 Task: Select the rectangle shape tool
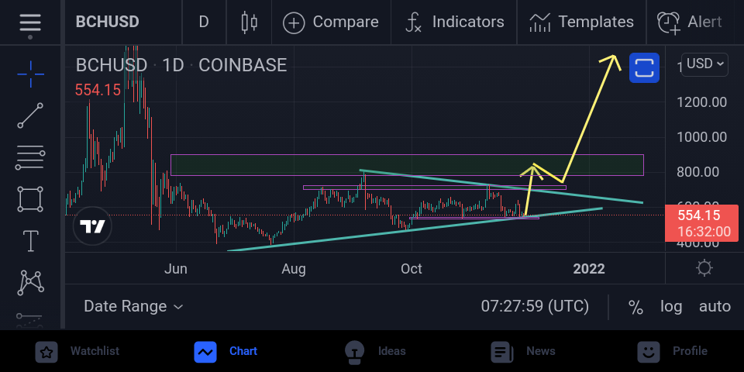pyautogui.click(x=30, y=199)
